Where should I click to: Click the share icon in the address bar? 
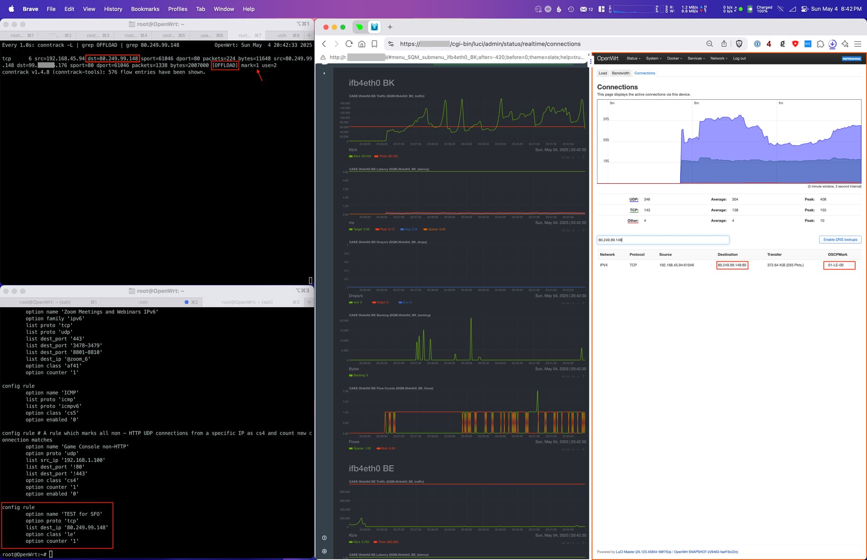(724, 44)
